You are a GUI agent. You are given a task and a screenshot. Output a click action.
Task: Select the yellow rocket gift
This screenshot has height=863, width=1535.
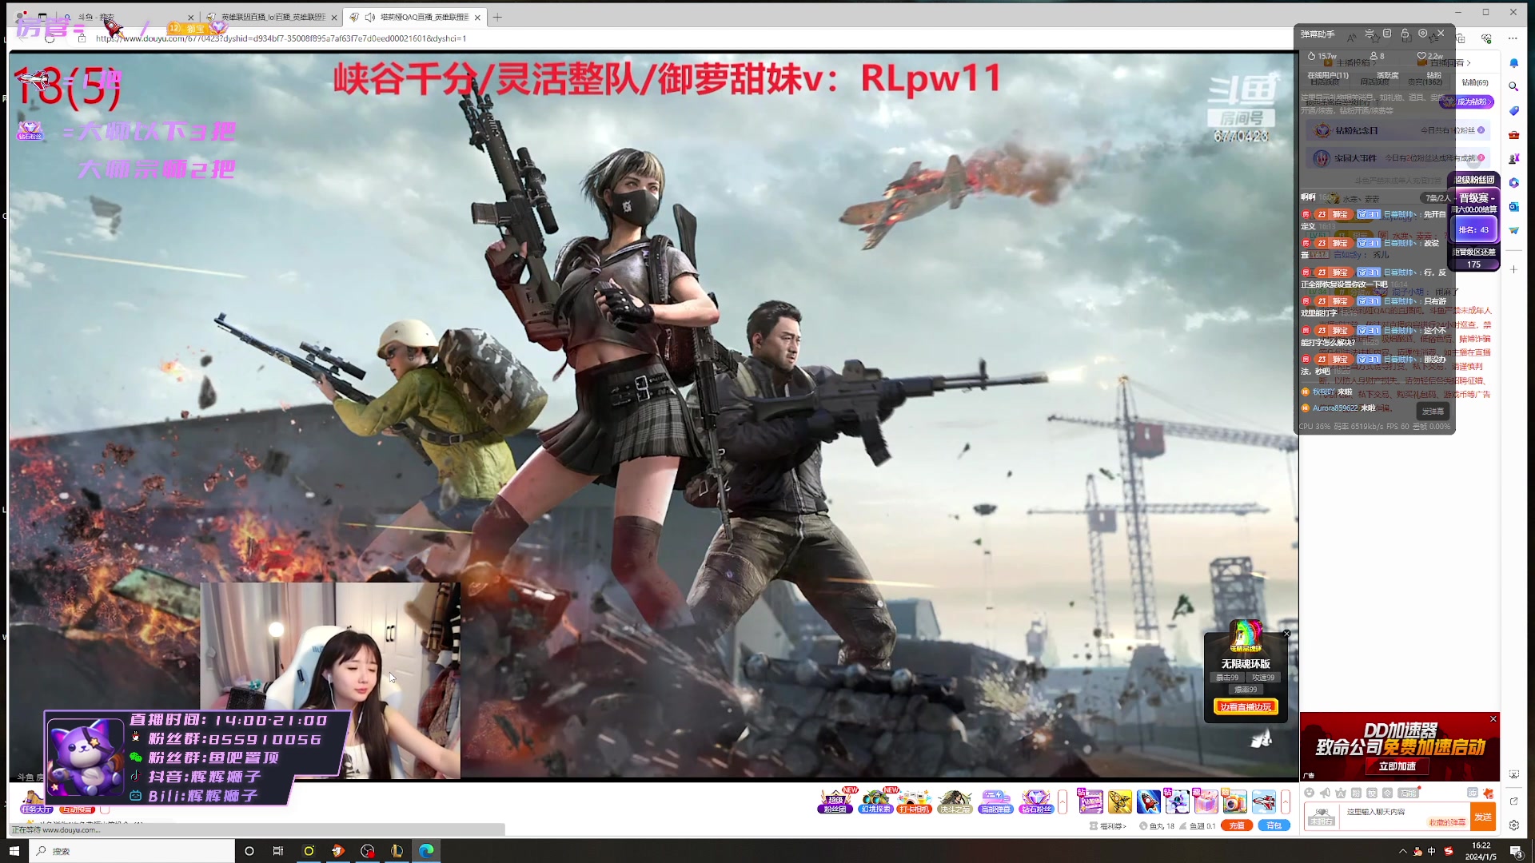[1120, 801]
